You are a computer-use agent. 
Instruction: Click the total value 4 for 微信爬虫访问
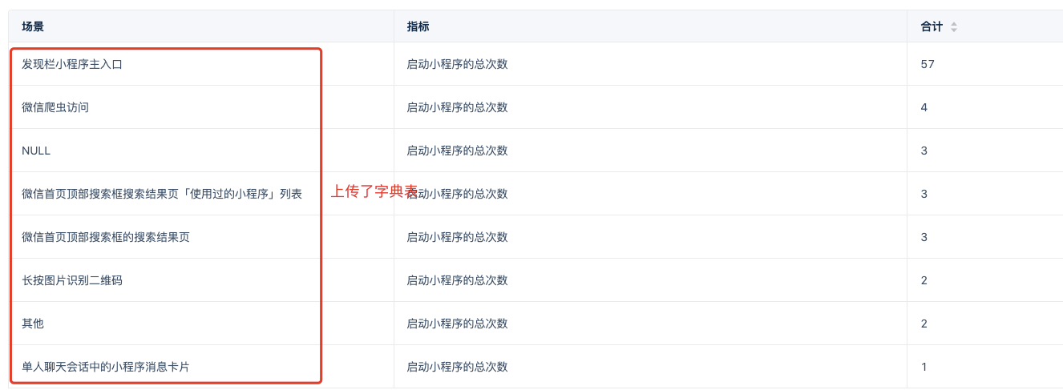tap(924, 107)
